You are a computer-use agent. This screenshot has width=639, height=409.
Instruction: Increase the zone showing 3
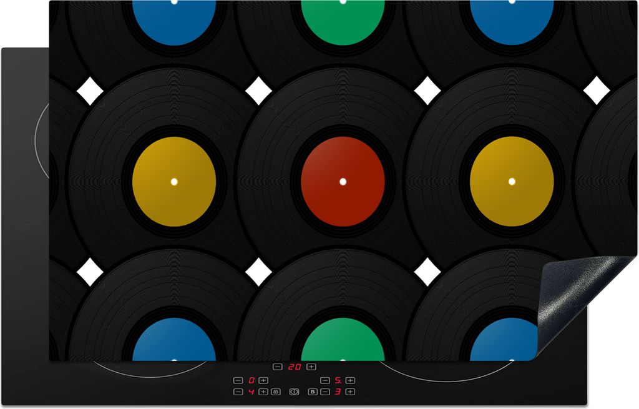tap(350, 392)
